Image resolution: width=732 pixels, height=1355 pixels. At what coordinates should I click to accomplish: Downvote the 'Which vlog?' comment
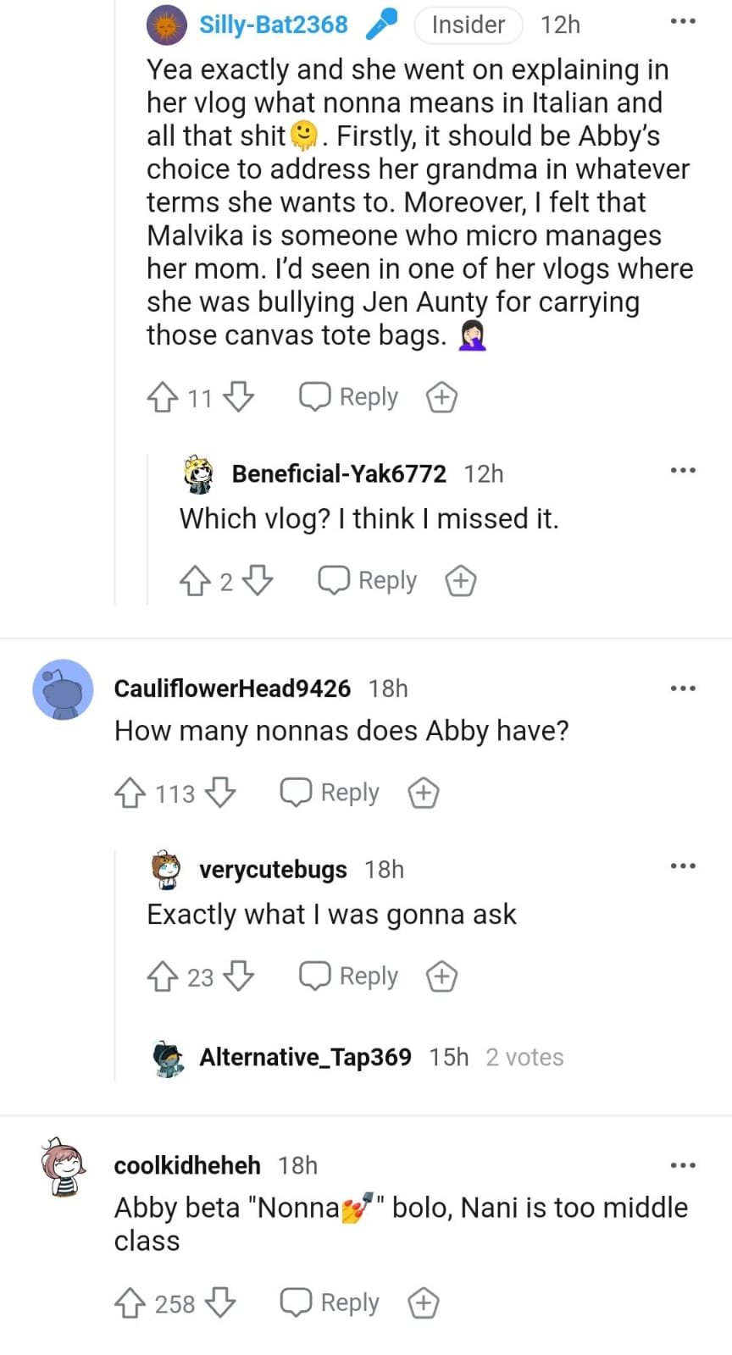coord(258,581)
